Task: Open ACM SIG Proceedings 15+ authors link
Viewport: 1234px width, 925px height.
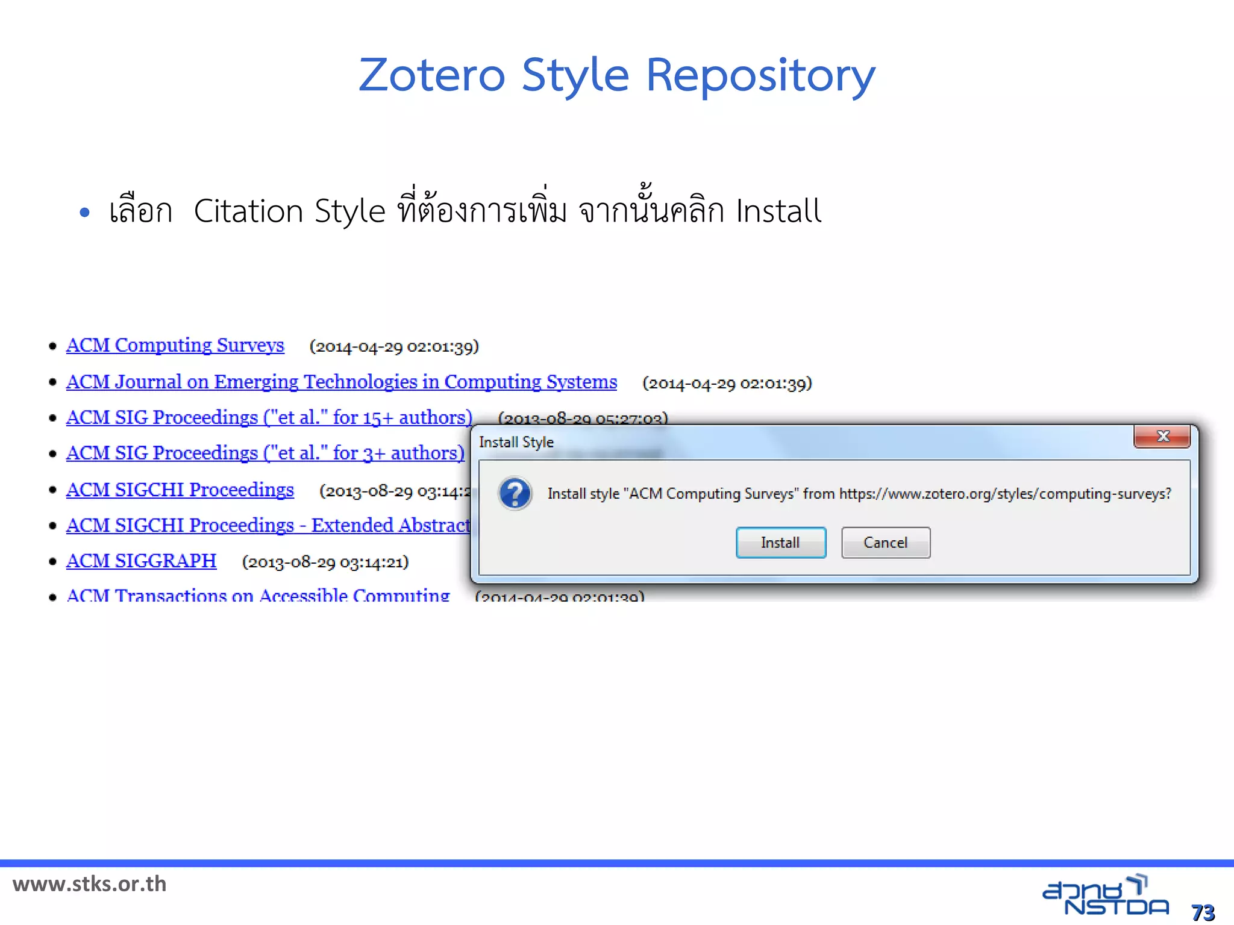Action: click(269, 417)
